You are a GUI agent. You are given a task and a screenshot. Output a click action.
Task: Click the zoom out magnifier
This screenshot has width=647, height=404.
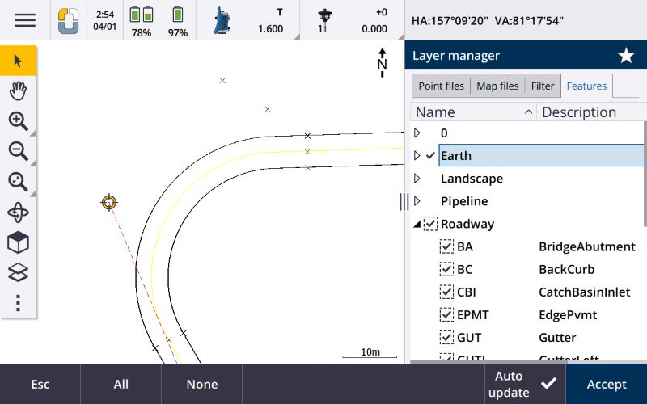pos(18,151)
